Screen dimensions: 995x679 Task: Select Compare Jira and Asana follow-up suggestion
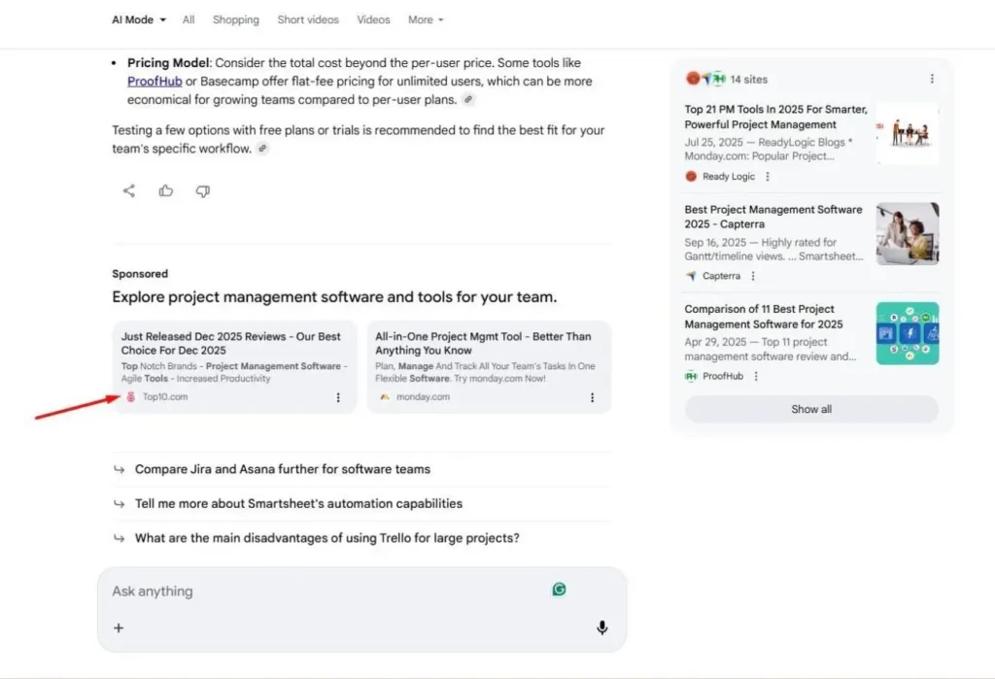282,469
